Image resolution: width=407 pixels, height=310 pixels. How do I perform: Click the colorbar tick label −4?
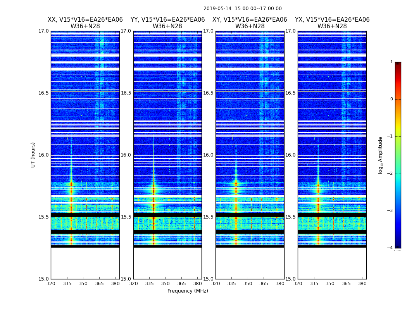pos(391,248)
